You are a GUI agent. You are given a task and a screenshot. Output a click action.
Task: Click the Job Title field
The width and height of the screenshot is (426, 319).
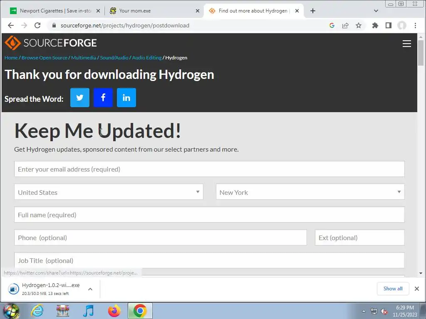pos(209,260)
